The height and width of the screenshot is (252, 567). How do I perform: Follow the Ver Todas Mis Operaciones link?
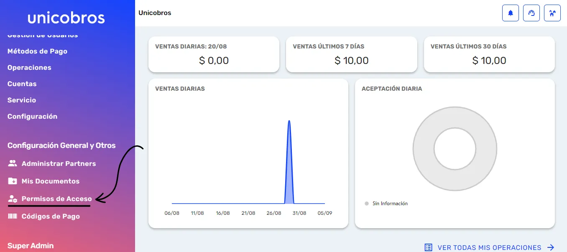[489, 247]
